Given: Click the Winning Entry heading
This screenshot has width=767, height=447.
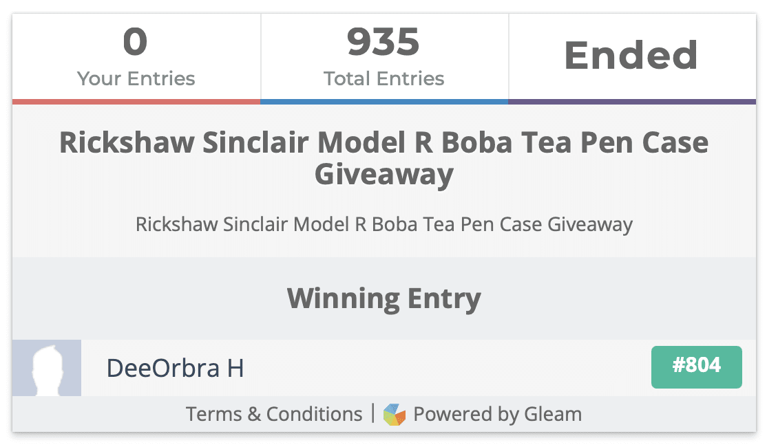Looking at the screenshot, I should [x=384, y=298].
